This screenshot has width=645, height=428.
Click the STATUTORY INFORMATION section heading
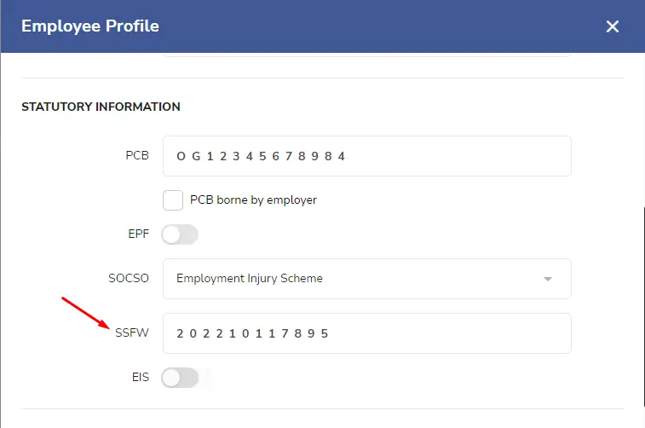click(101, 107)
